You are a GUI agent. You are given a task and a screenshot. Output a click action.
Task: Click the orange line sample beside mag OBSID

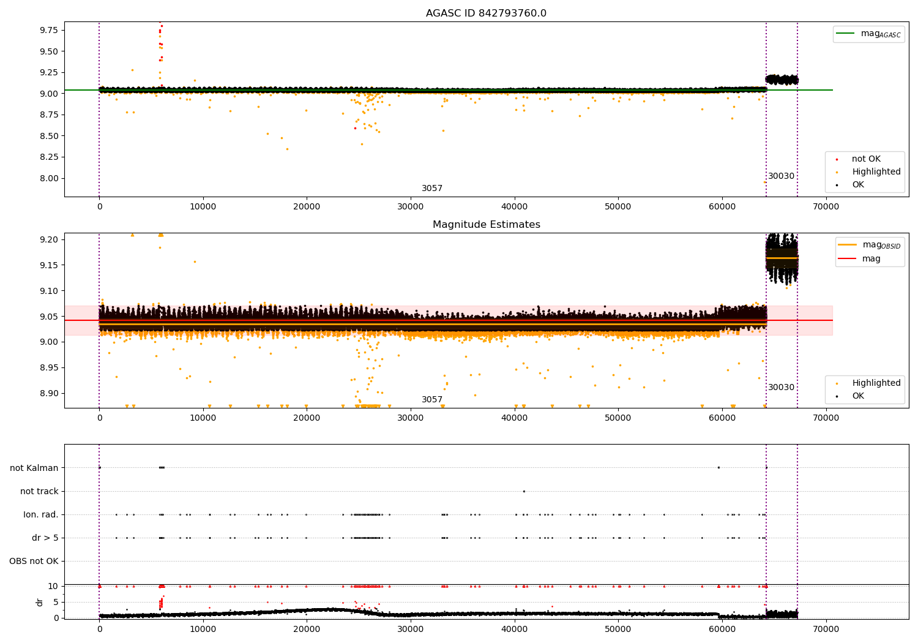click(848, 245)
